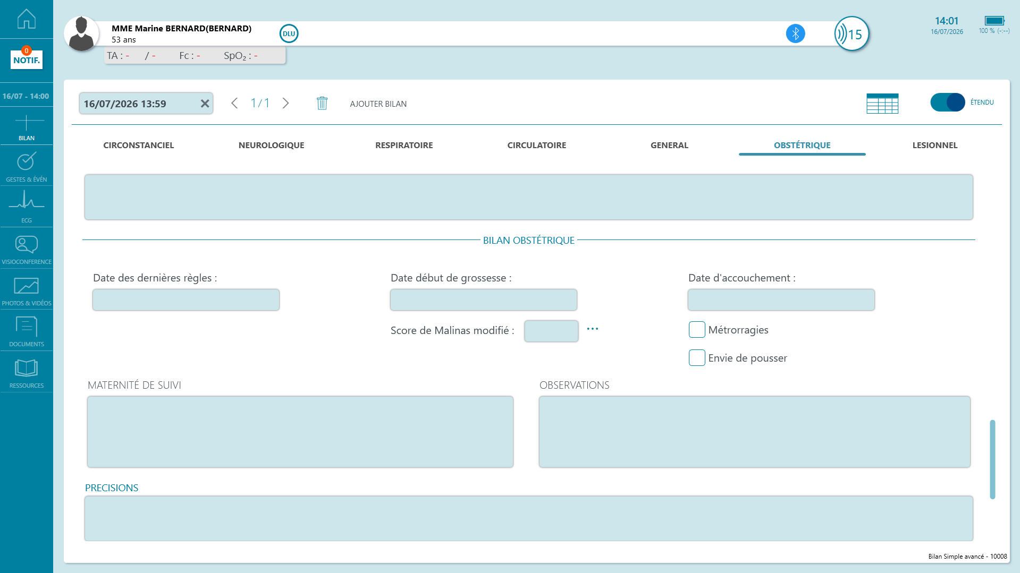
Task: Check the Envie de pousser checkbox
Action: coord(697,358)
